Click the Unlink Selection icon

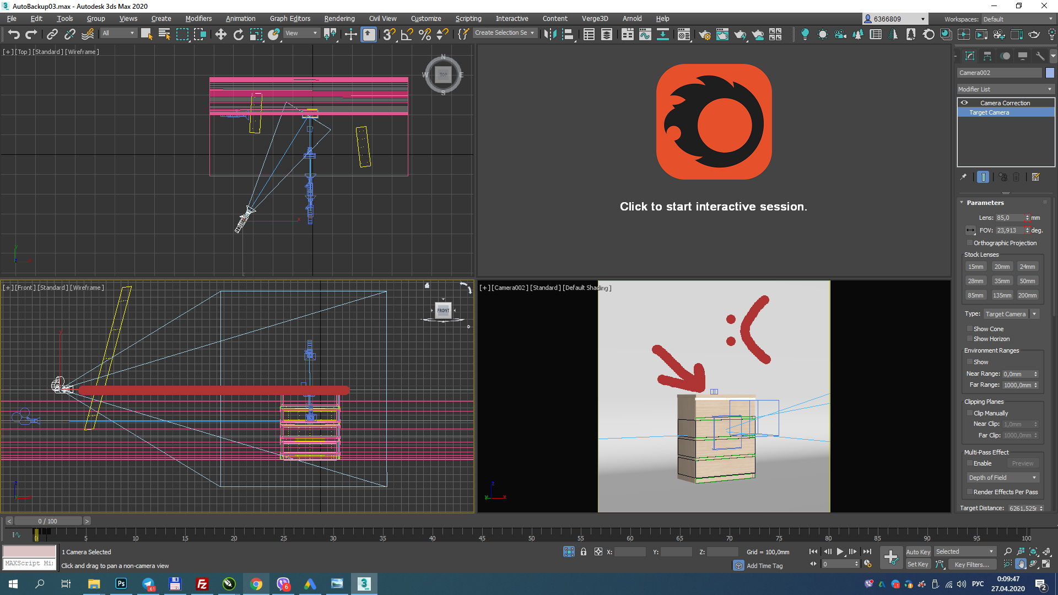pyautogui.click(x=69, y=34)
